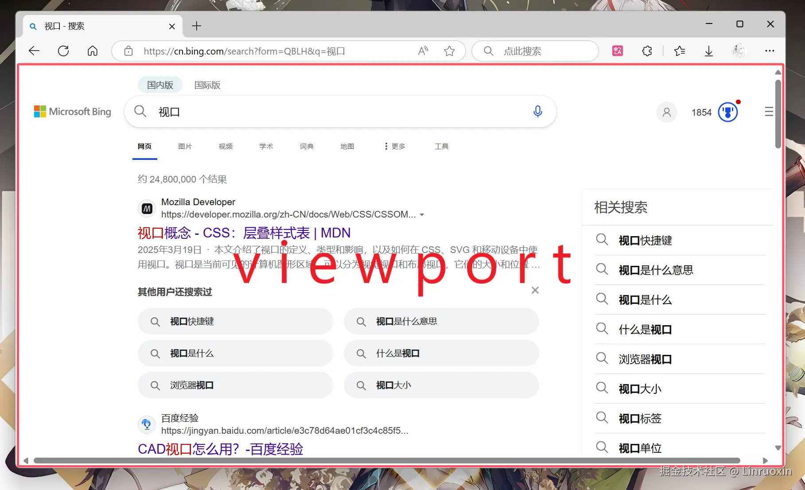Search suggestion chip 视口是什么意思
Viewport: 805px width, 490px height.
tap(441, 322)
